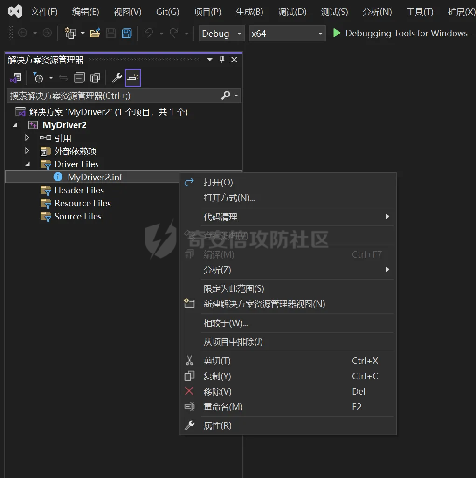Viewport: 476px width, 478px height.
Task: Open the 工具(T) menu
Action: (x=420, y=12)
